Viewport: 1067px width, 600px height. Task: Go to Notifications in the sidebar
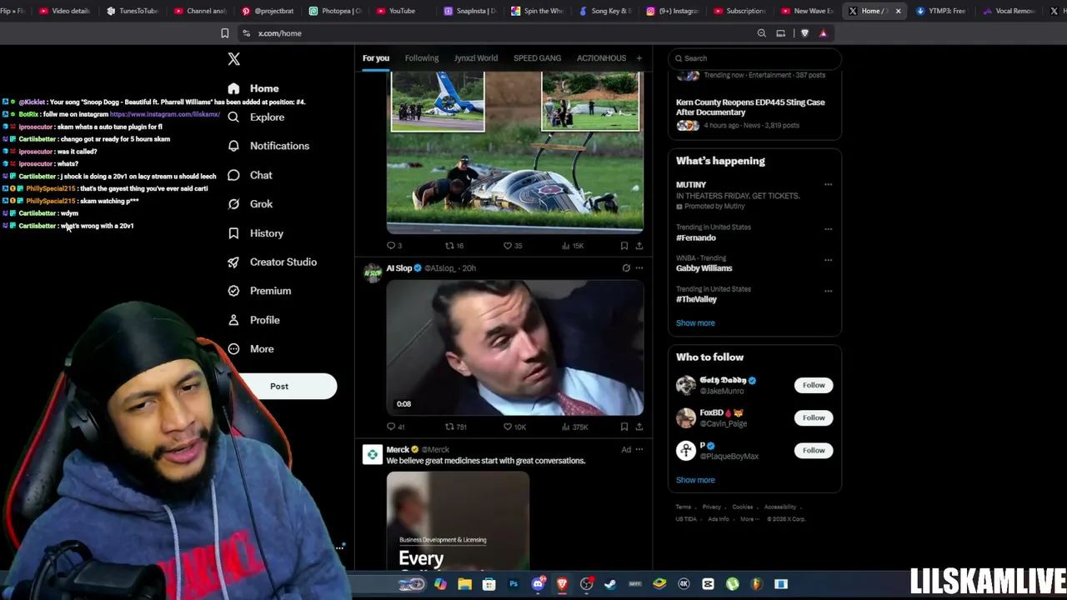point(268,146)
